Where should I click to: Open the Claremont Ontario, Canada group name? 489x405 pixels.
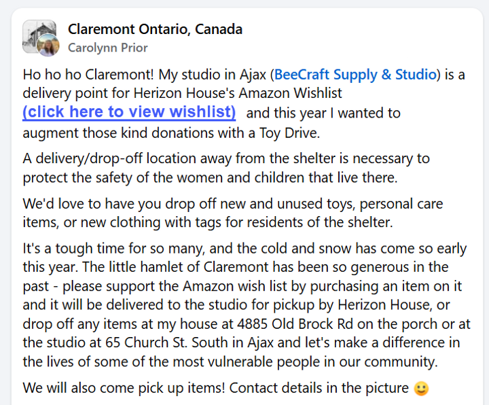[155, 29]
